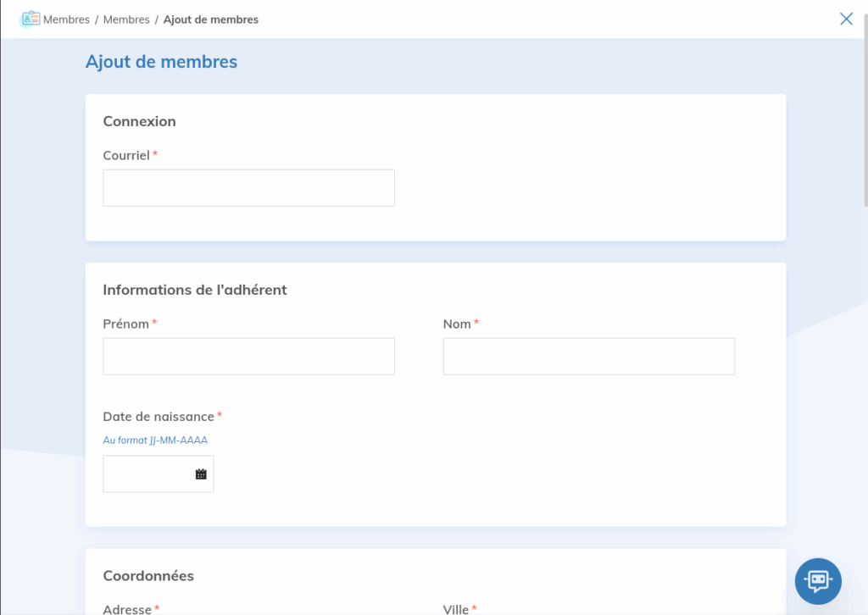This screenshot has width=868, height=615.
Task: Click the Courriel field label
Action: point(126,155)
